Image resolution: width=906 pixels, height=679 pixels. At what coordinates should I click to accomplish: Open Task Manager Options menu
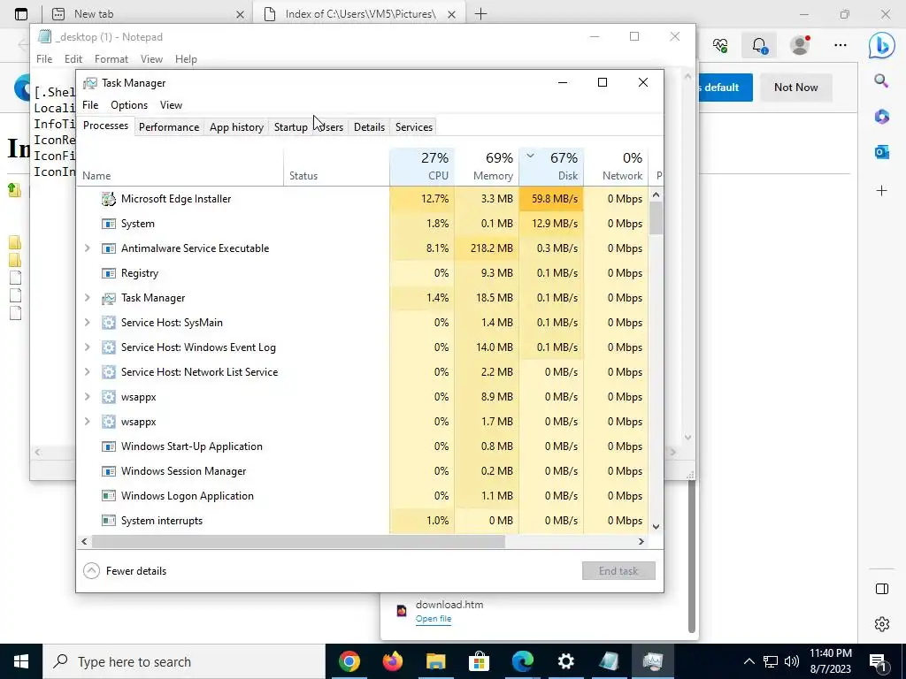point(129,105)
